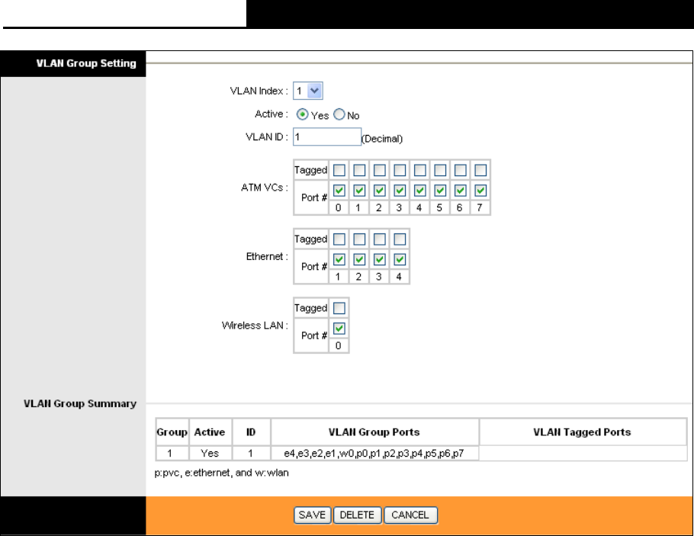Toggle ATM VCs Tagged checkbox for port 2

[x=380, y=170]
